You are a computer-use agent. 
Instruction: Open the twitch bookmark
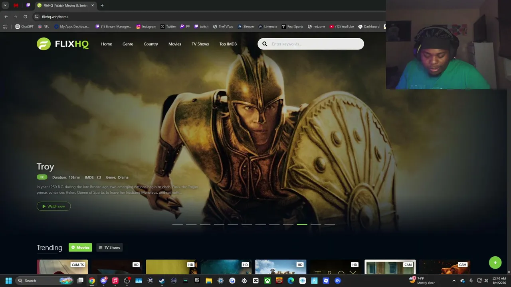coord(201,27)
